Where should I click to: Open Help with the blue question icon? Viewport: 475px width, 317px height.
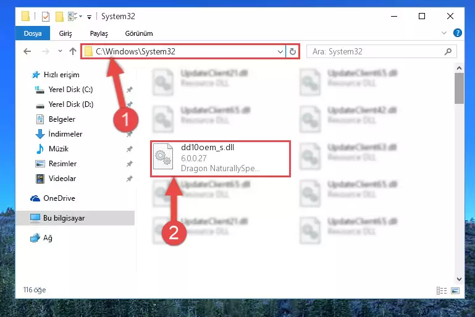click(458, 33)
